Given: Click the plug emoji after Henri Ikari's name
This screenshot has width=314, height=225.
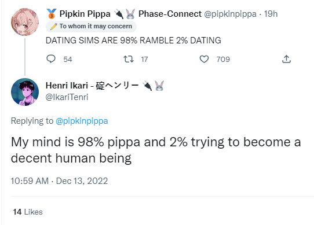Looking at the screenshot, I should [x=147, y=86].
